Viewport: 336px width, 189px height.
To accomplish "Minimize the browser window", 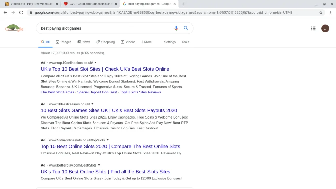I will [316, 4].
